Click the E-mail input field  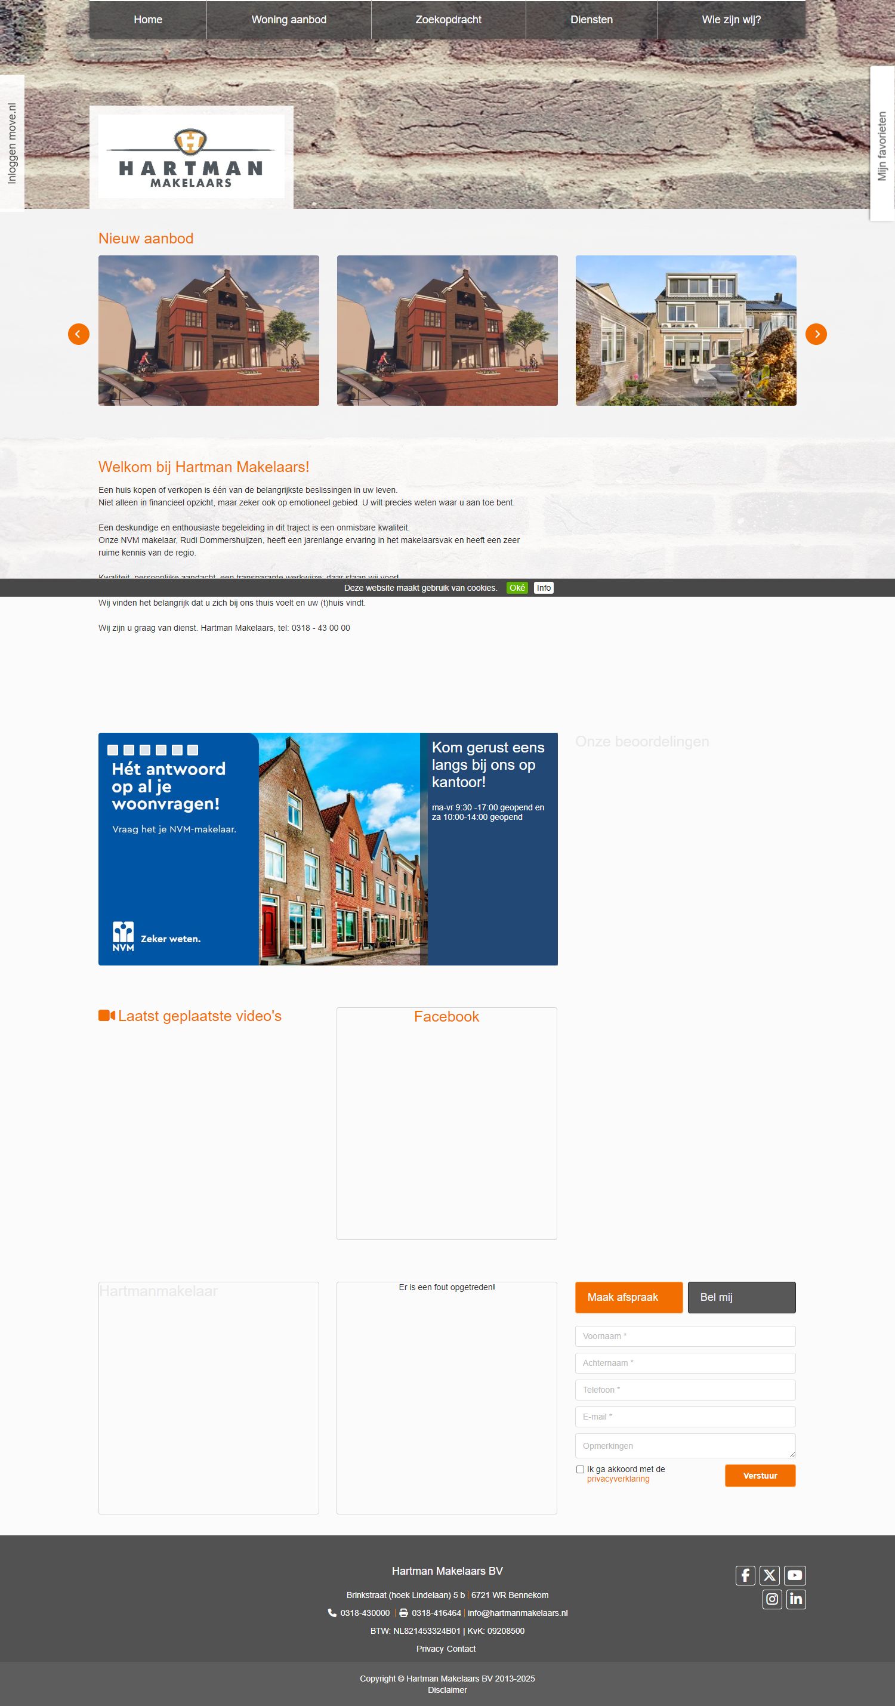[x=685, y=1417]
